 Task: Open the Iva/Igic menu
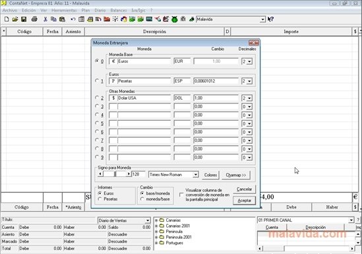(138, 11)
